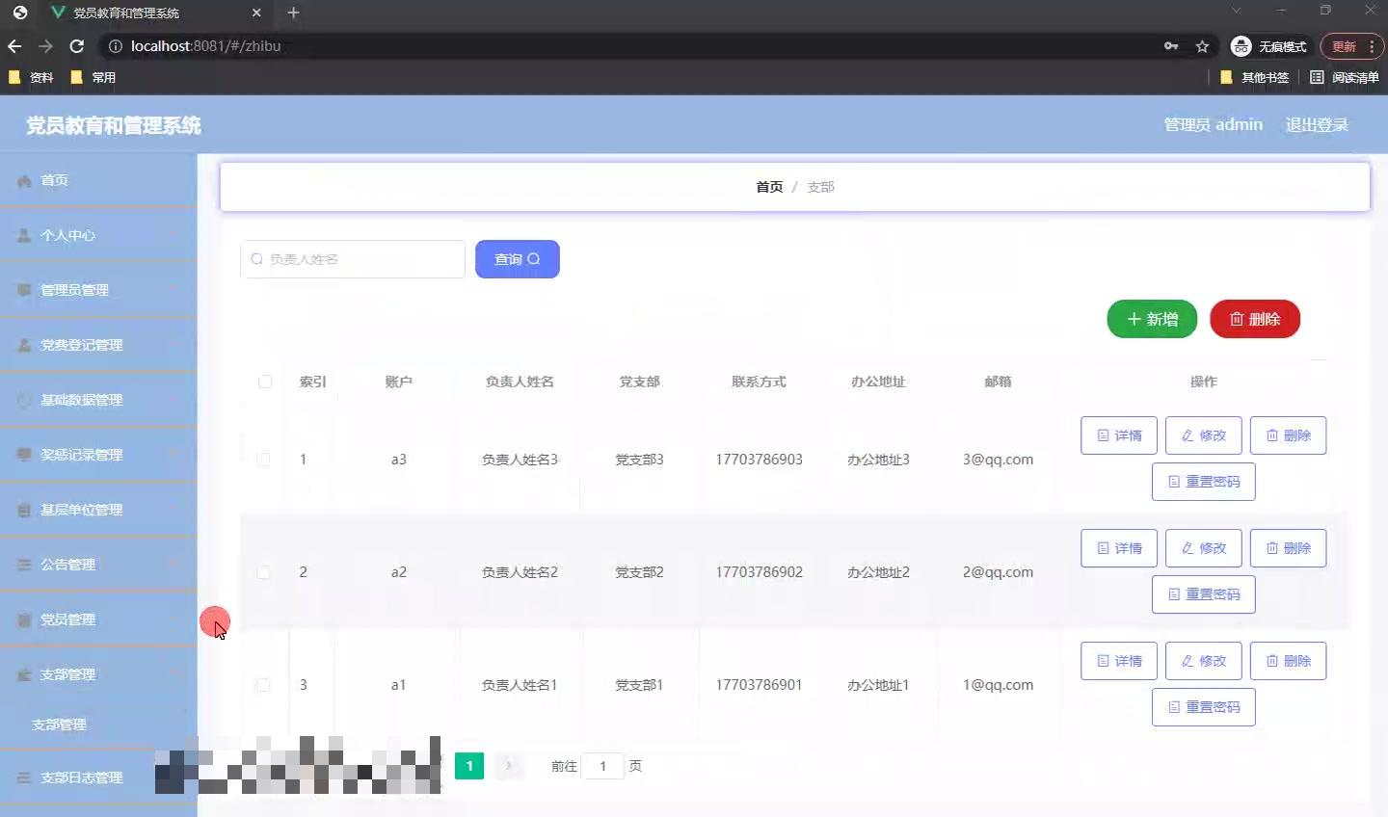Click 退出登录 to log out
The image size is (1388, 817).
(1317, 124)
